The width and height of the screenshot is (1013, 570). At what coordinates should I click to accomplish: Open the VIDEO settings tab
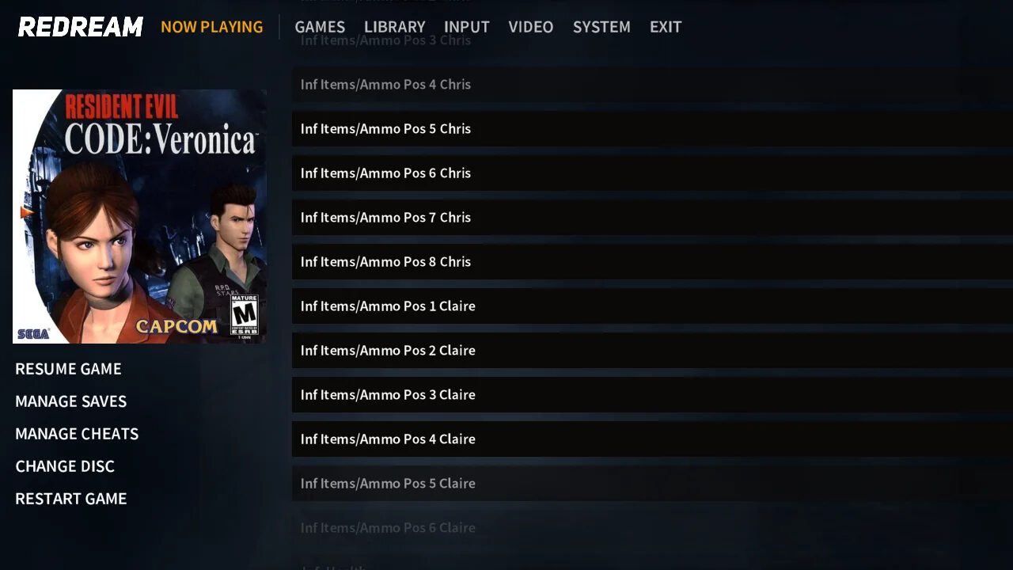(x=530, y=27)
